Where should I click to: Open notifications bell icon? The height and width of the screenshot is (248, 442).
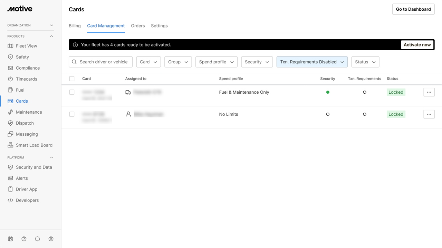click(x=37, y=239)
